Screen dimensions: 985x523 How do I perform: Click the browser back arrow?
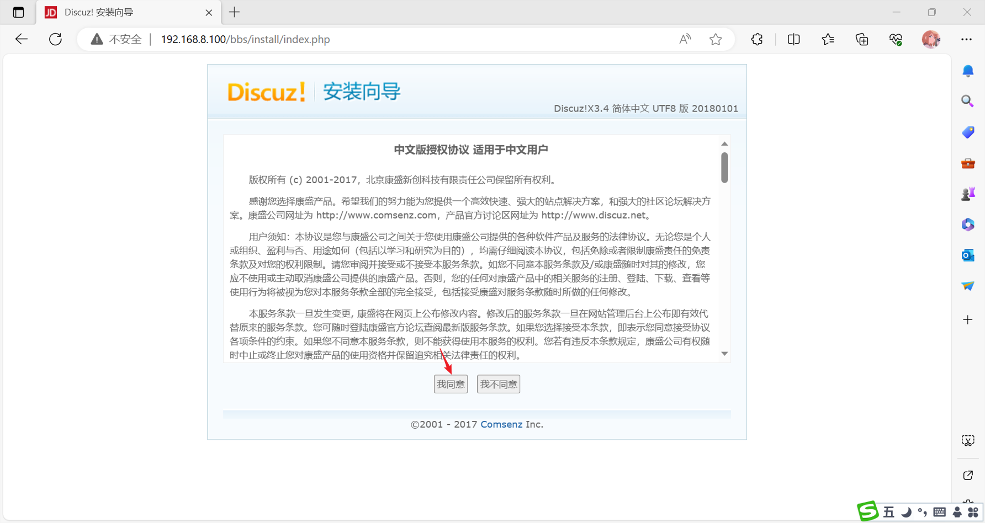click(22, 39)
